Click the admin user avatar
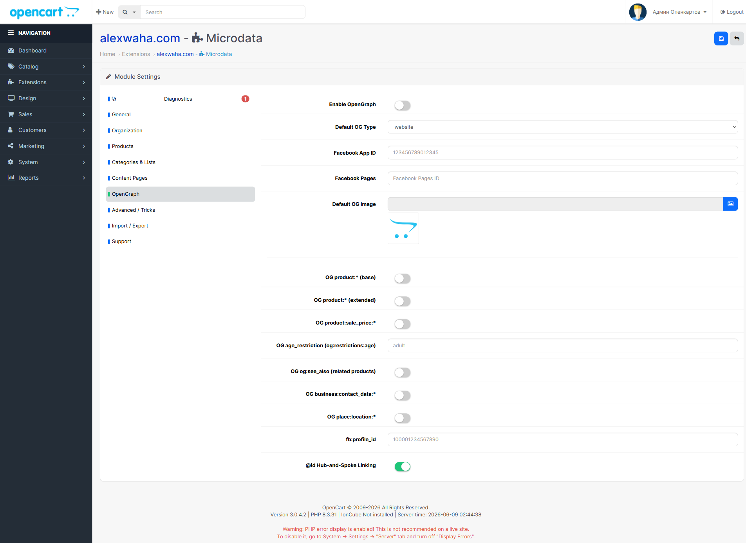This screenshot has height=543, width=746. 638,12
